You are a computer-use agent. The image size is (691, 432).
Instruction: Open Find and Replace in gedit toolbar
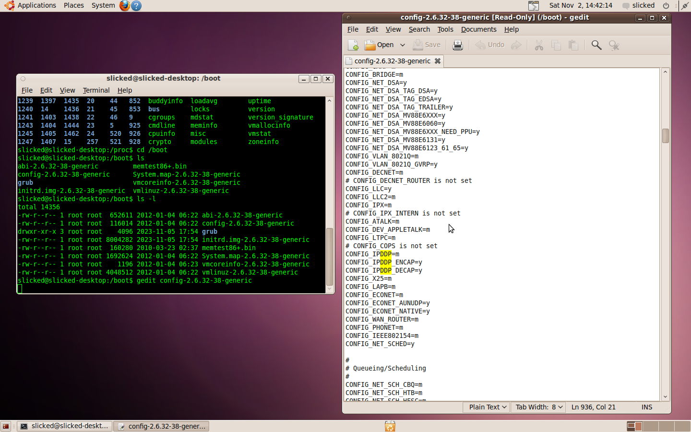[x=614, y=45]
